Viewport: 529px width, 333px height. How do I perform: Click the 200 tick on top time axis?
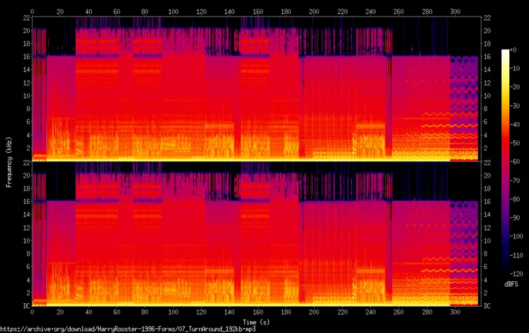[x=313, y=12]
